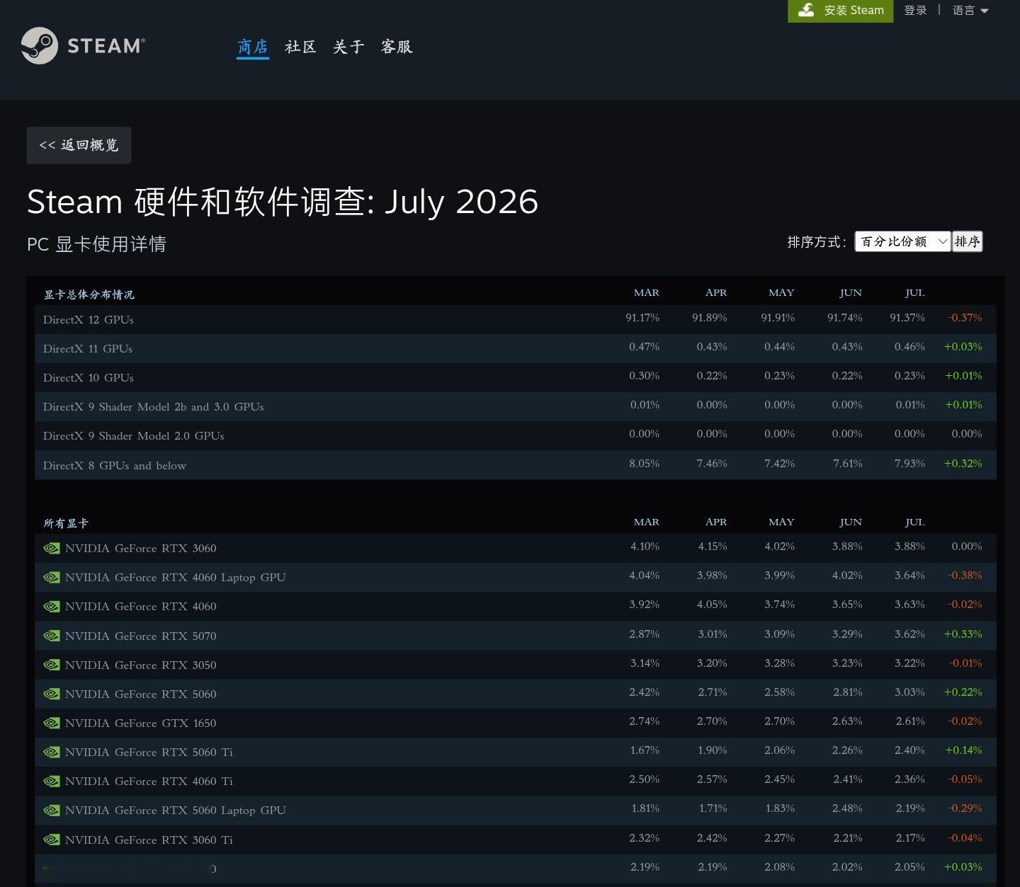Click the 4.10% MAR value for RTX 3060
Screen dimensions: 1020x887
[645, 546]
